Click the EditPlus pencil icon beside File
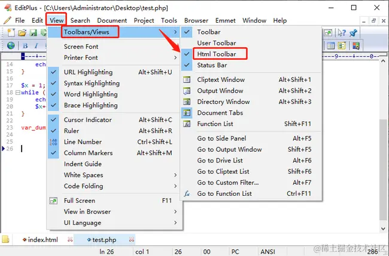Viewport: 389px width, 256px height. point(7,20)
